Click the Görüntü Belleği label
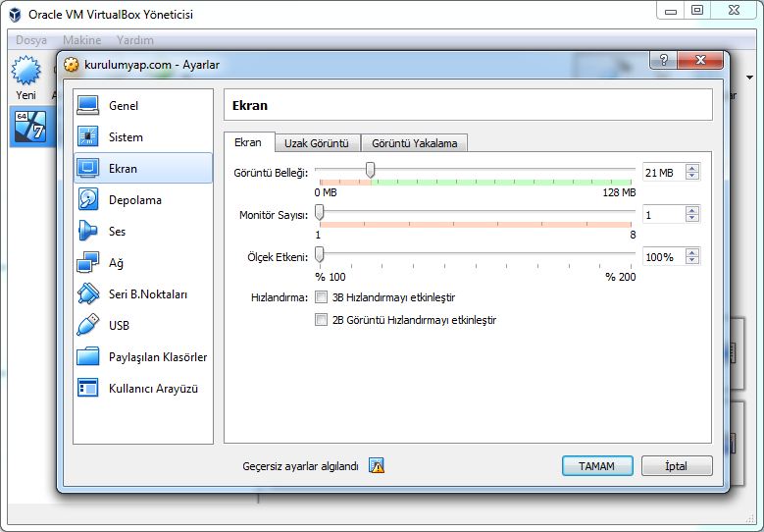764x532 pixels. coord(271,173)
